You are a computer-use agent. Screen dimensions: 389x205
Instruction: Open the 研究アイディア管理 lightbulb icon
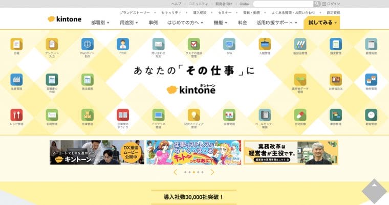[x=194, y=115]
